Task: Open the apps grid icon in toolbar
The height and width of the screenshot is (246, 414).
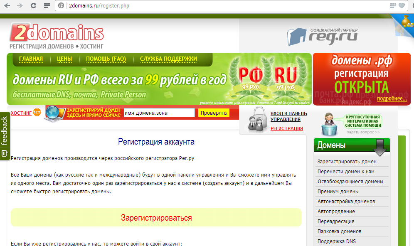Action: click(47, 5)
